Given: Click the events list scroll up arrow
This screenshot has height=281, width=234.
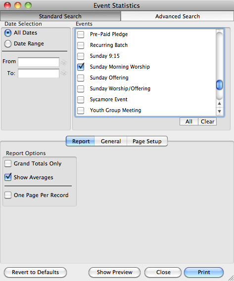Looking at the screenshot, I should [219, 103].
